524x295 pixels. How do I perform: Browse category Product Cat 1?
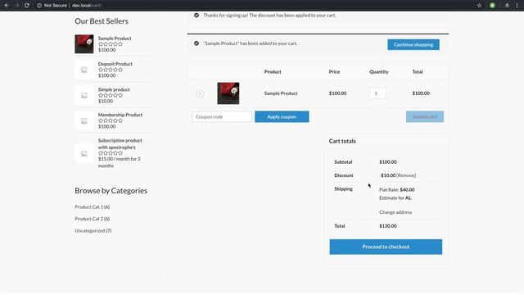tap(93, 207)
